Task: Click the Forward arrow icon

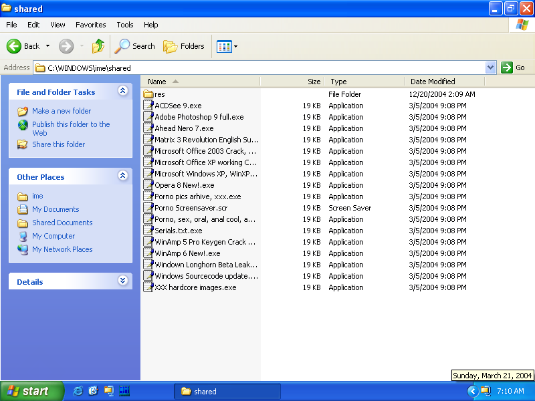Action: pos(66,46)
